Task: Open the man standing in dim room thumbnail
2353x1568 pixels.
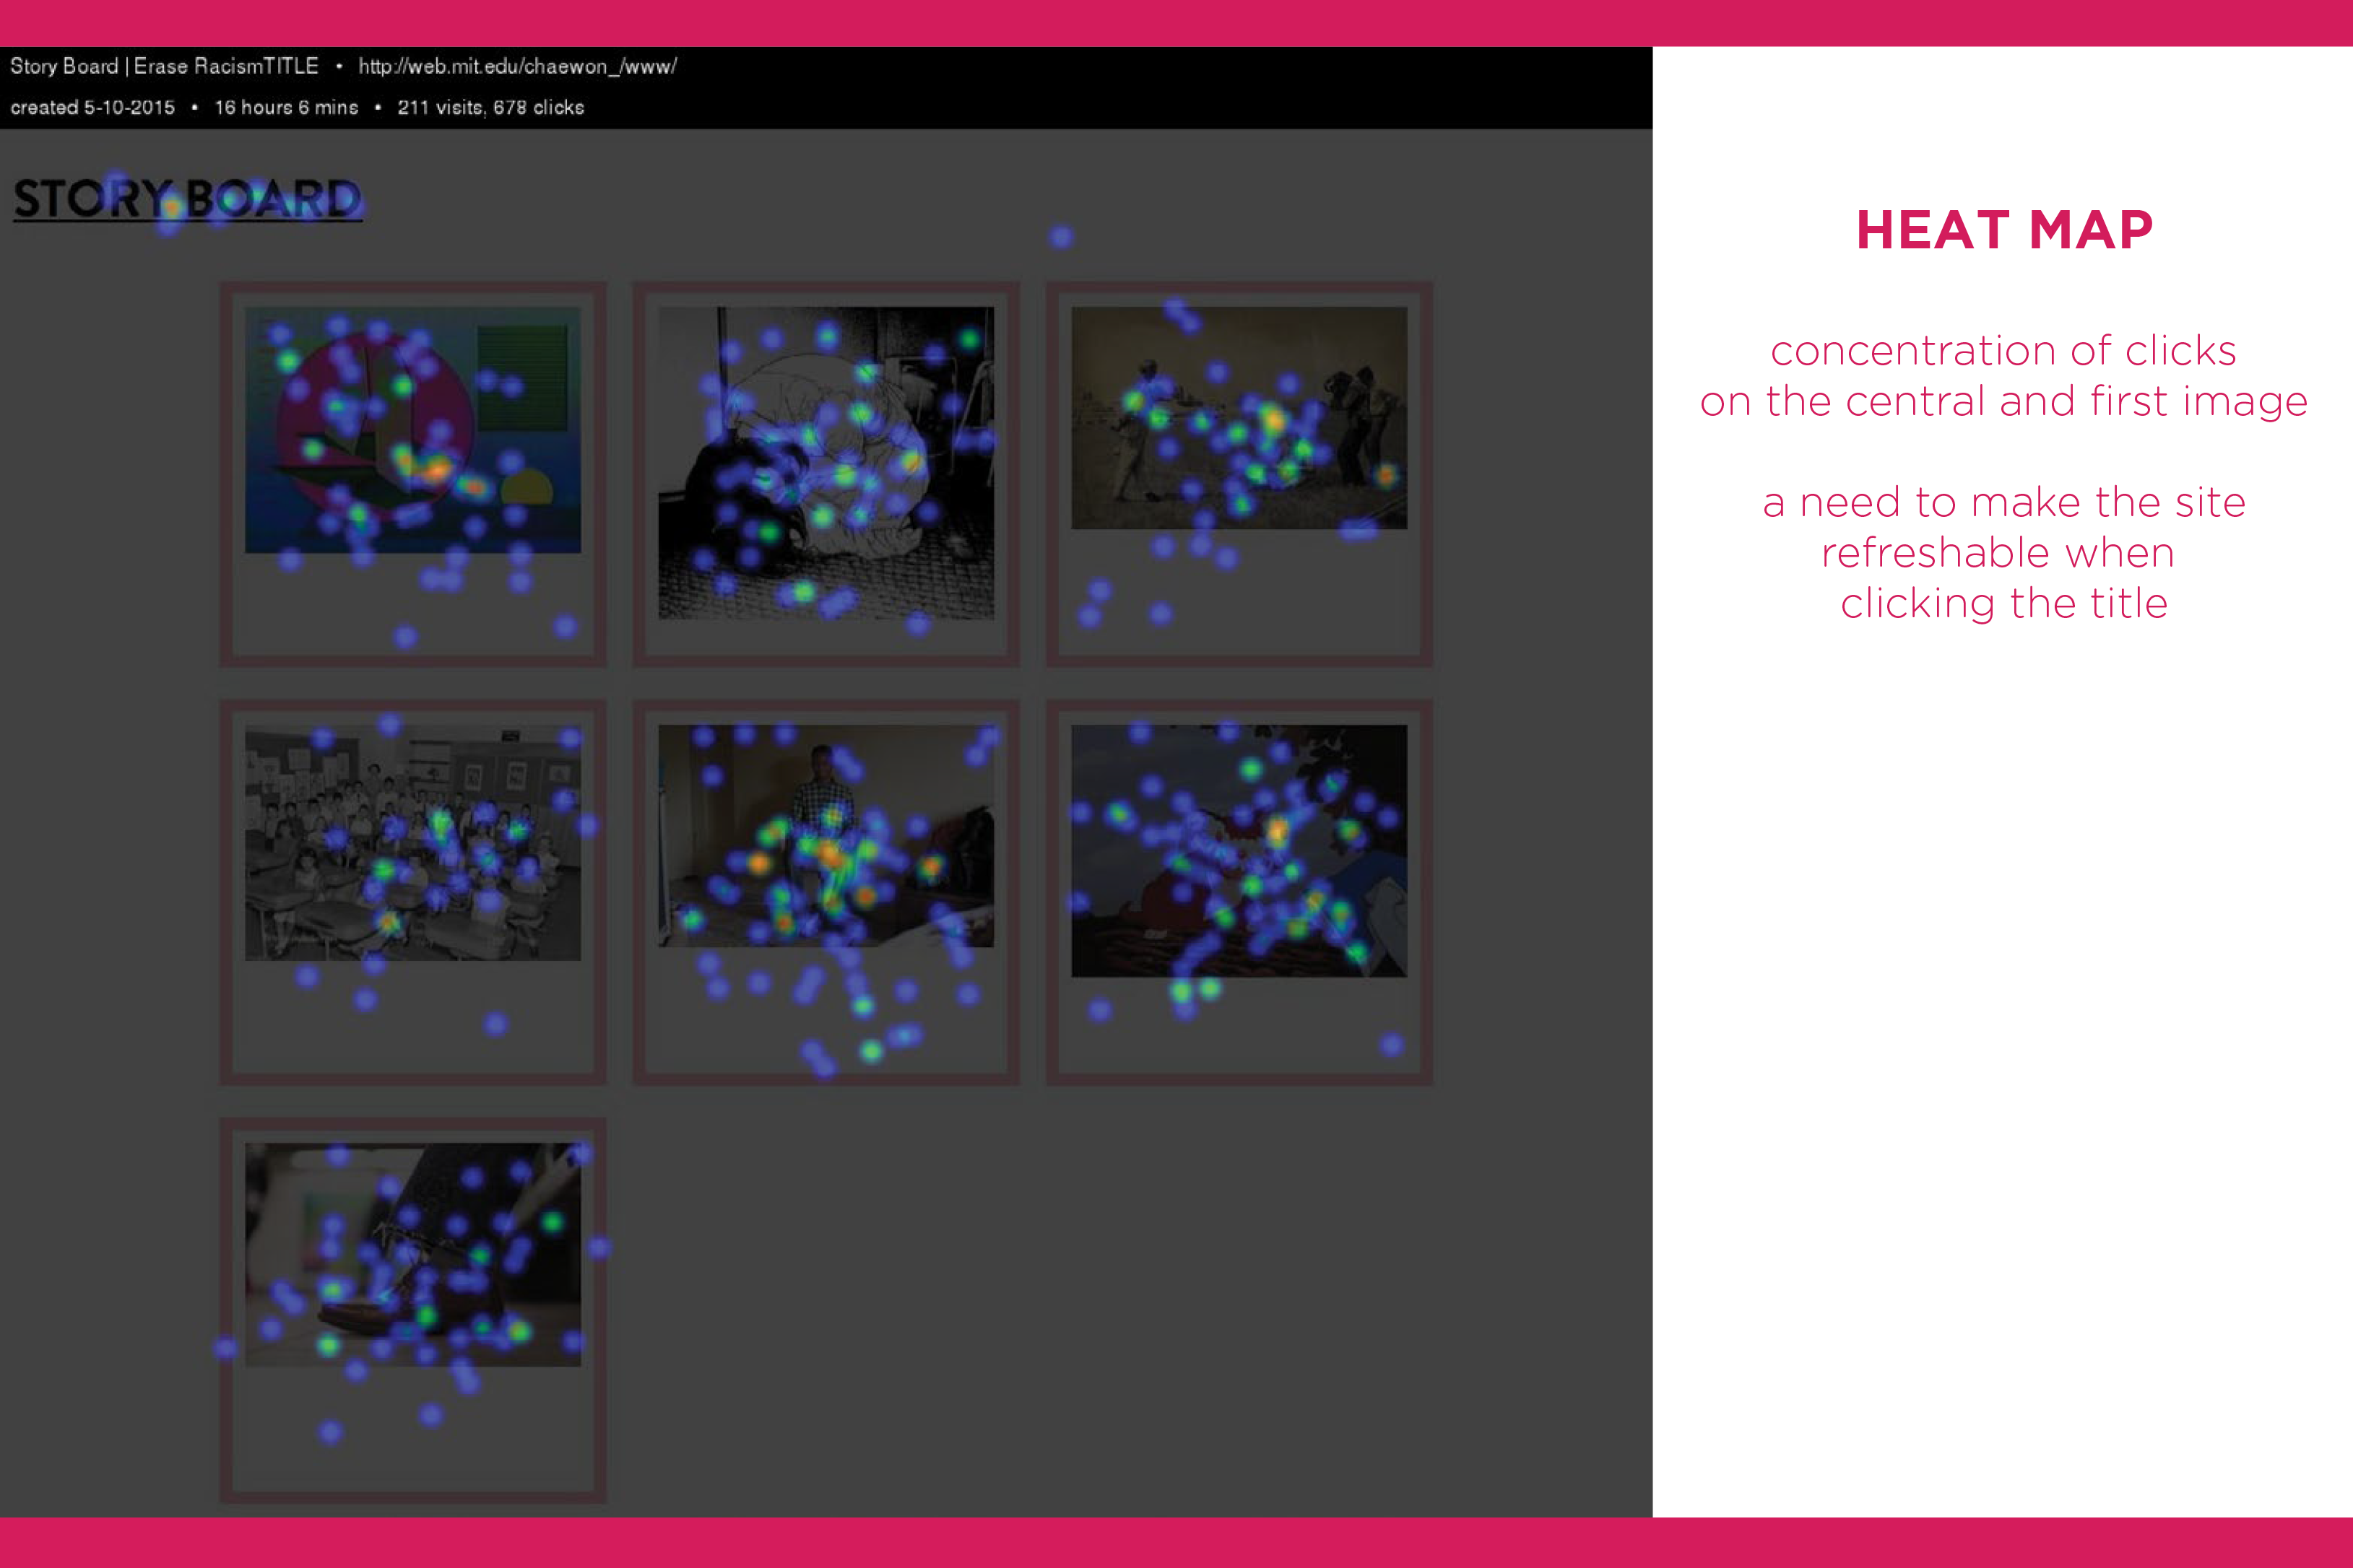Action: (x=825, y=836)
